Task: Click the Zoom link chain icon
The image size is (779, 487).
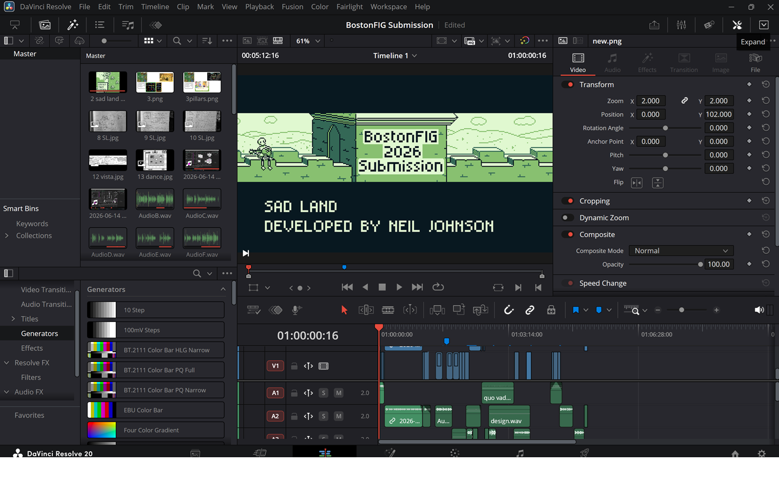Action: (684, 101)
